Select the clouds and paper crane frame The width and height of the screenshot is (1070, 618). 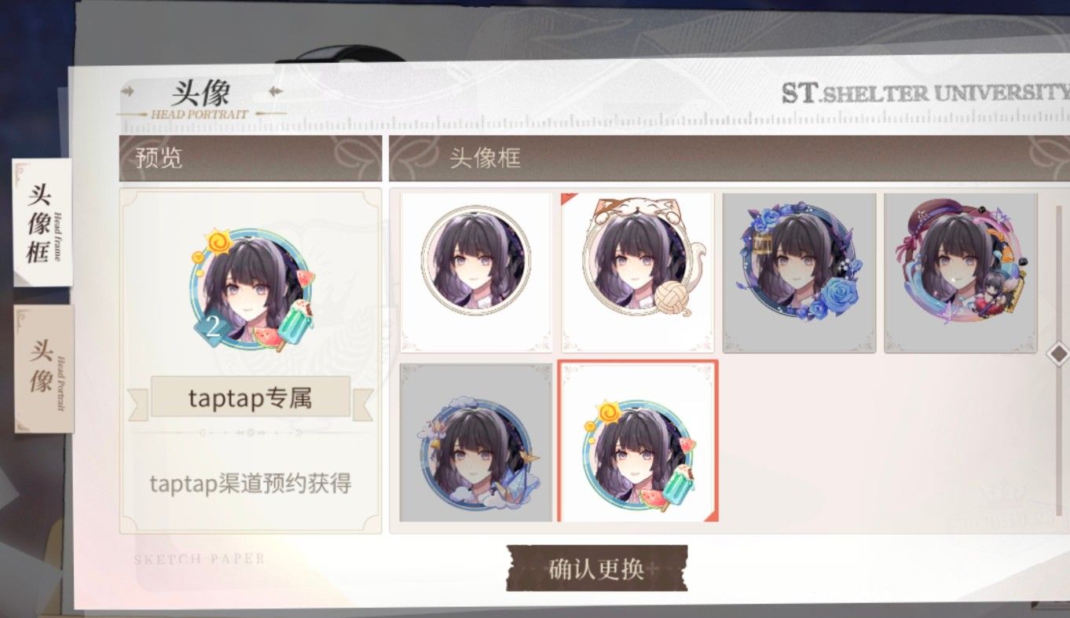coord(476,442)
